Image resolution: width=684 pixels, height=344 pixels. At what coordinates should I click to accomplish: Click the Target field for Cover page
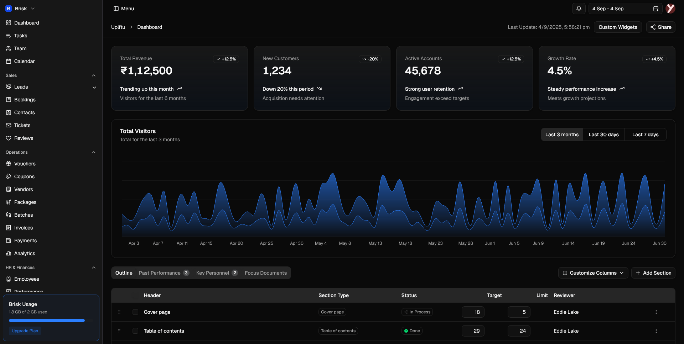[x=473, y=312]
